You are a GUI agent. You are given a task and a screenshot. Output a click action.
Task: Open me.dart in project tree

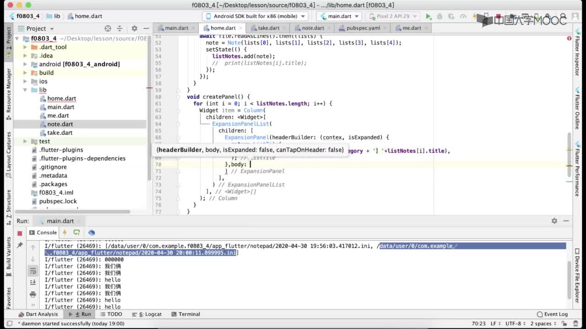58,116
